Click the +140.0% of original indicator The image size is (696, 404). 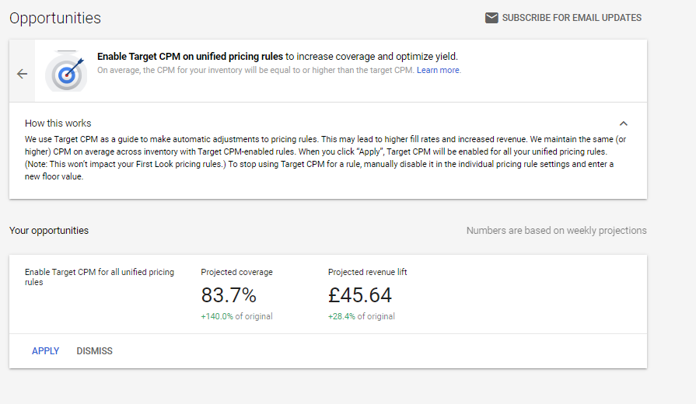236,317
